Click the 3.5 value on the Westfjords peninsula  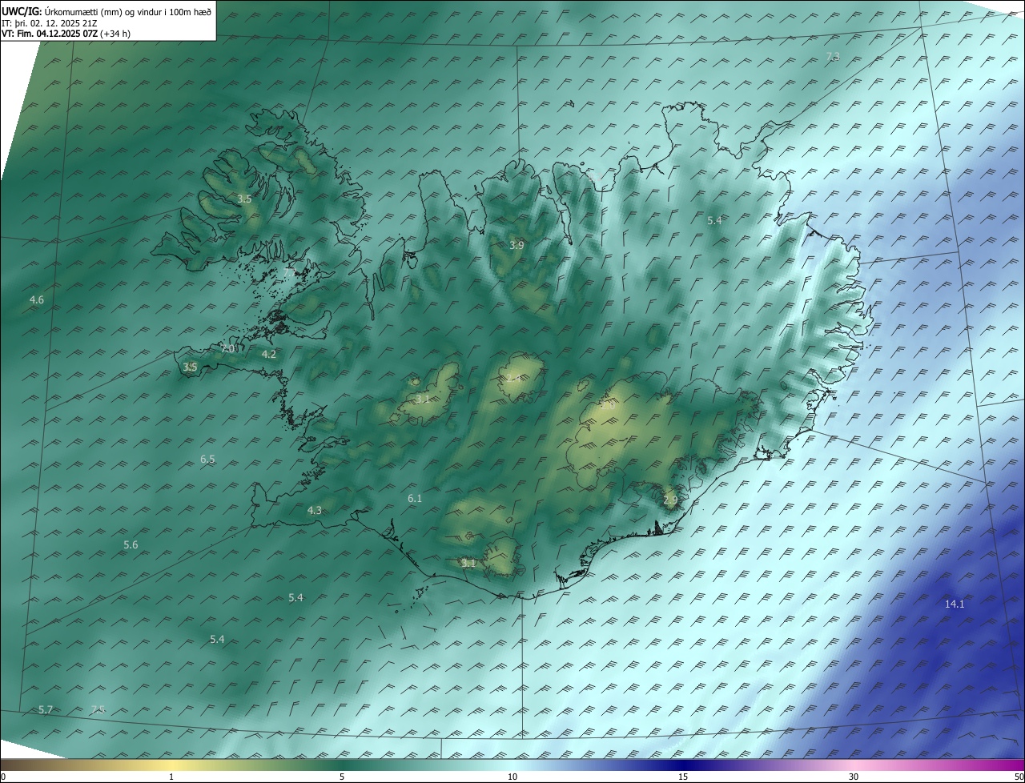click(x=245, y=199)
